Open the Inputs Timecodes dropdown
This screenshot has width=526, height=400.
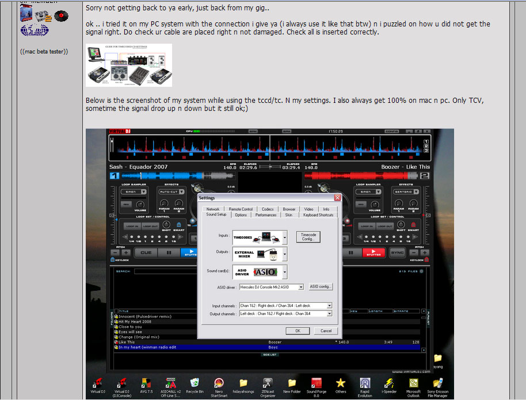[x=284, y=237]
